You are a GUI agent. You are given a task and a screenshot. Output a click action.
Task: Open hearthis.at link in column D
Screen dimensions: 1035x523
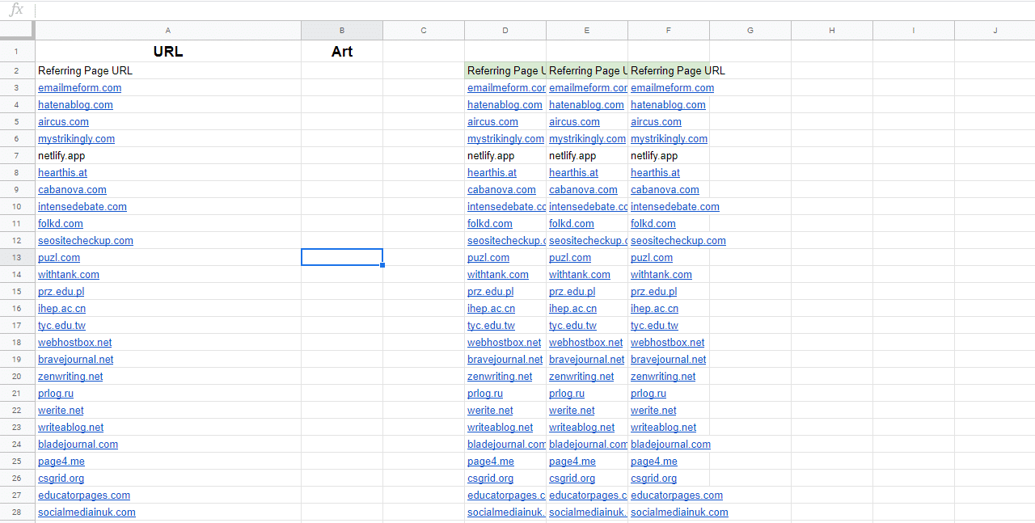tap(492, 172)
